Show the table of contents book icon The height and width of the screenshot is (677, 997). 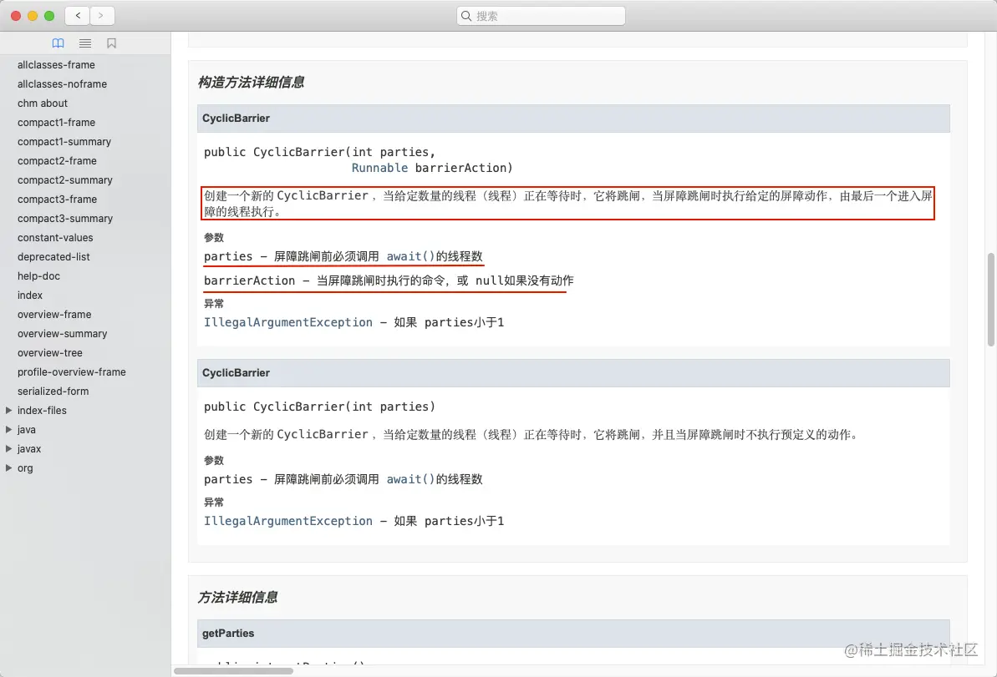[x=58, y=43]
